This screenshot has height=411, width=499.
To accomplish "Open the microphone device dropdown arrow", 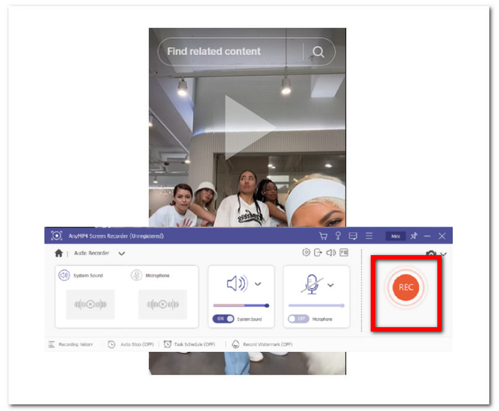I will pos(331,285).
